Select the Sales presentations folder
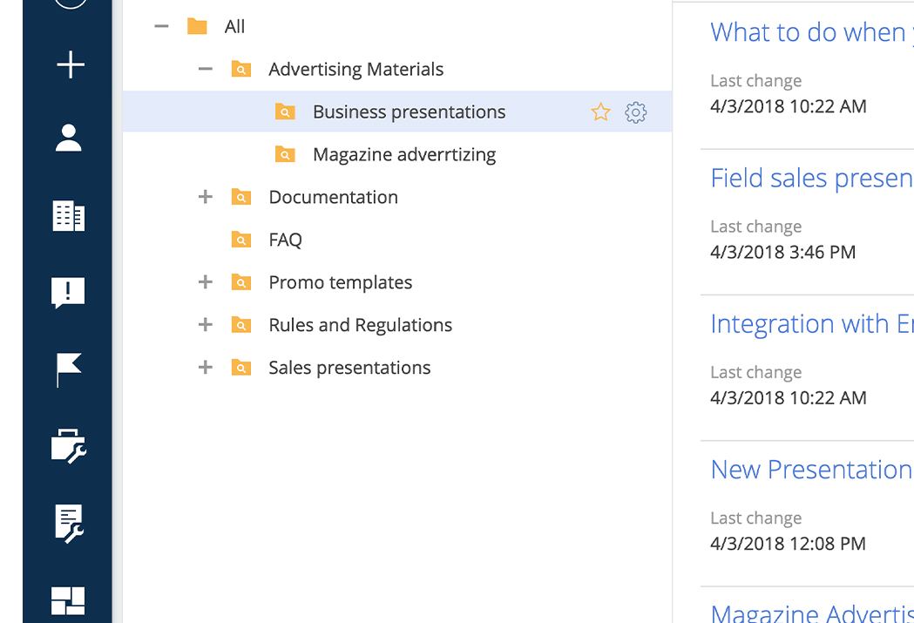 coord(349,368)
